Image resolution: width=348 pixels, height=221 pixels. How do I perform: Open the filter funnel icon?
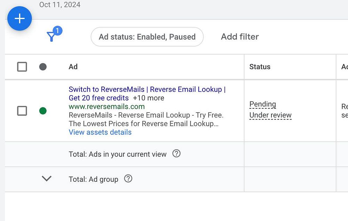tap(52, 36)
